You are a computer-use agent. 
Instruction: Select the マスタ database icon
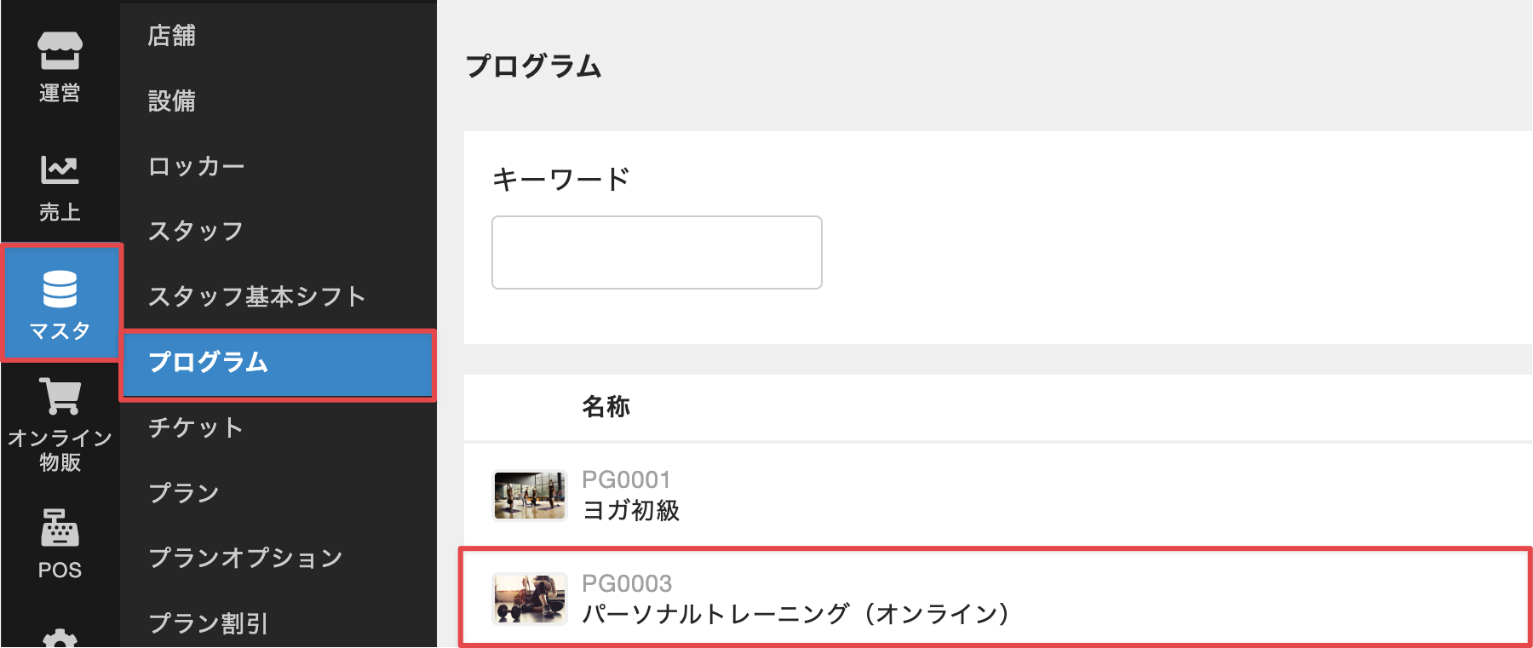60,290
